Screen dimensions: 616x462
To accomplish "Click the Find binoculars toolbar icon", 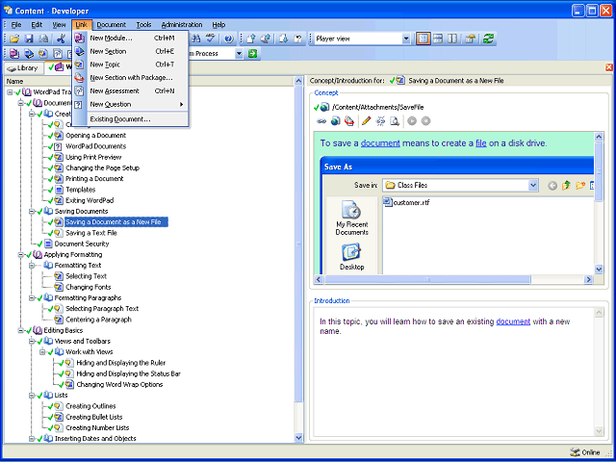I will (x=196, y=38).
